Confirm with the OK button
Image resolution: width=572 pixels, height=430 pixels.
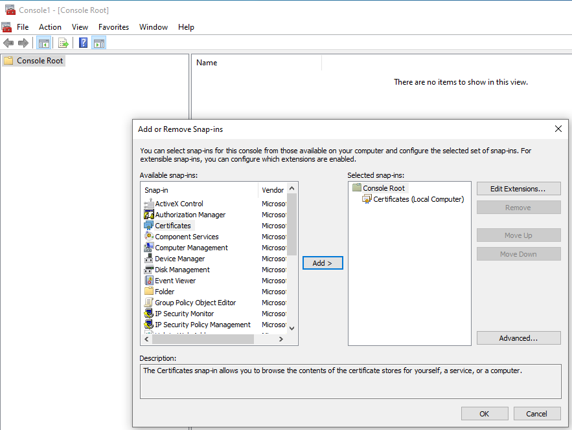coord(485,414)
